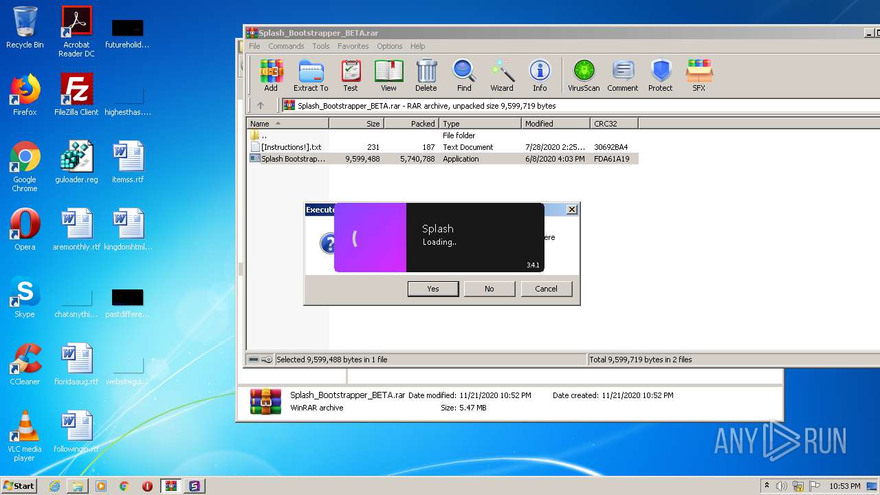Open Firefox desktop shortcut
Viewport: 880px width, 495px height.
(x=25, y=95)
